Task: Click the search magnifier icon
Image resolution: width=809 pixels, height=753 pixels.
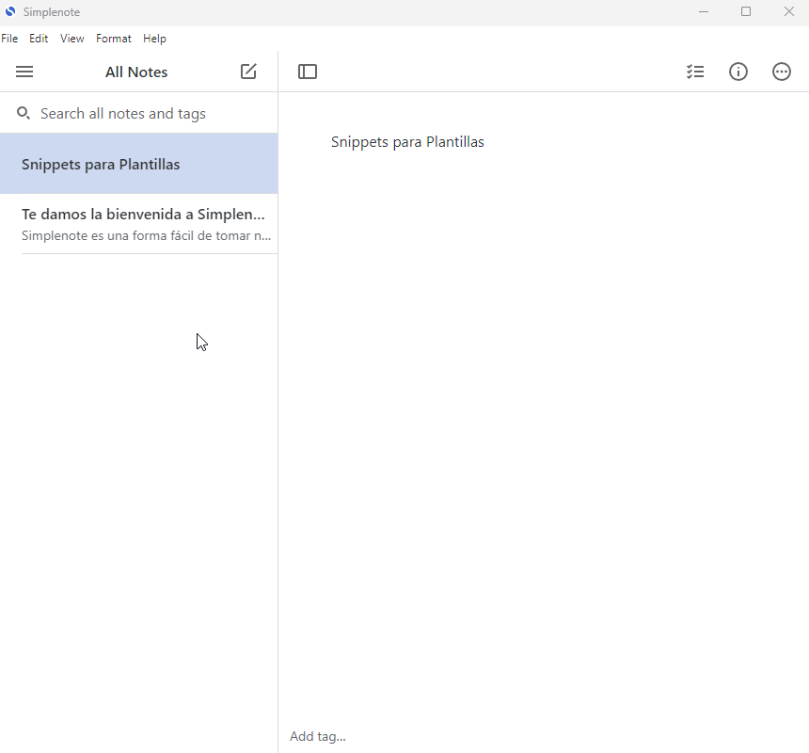Action: coord(24,113)
